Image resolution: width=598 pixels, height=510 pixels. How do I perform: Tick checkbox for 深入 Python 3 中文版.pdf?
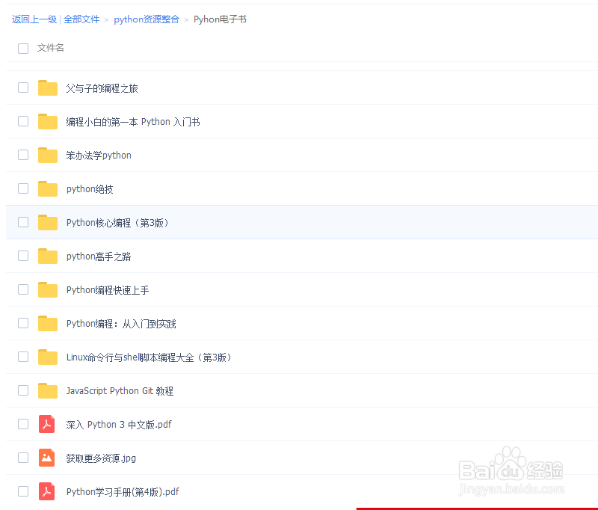pyautogui.click(x=23, y=424)
